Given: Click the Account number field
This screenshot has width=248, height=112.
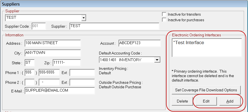Looking at the screenshot, I should tap(139, 43).
